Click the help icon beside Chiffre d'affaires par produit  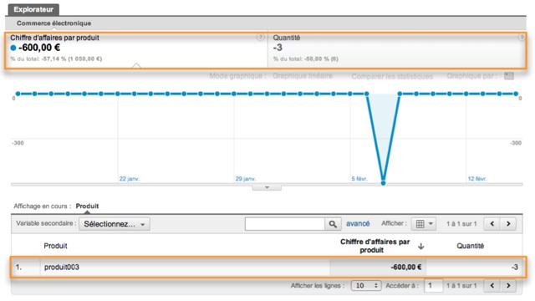(x=260, y=37)
